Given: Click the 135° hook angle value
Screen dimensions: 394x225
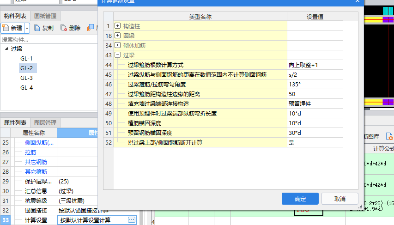Looking at the screenshot, I should tap(315, 84).
